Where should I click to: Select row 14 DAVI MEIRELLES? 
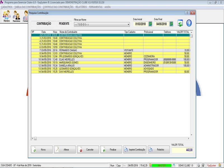pyautogui.click(x=111, y=72)
